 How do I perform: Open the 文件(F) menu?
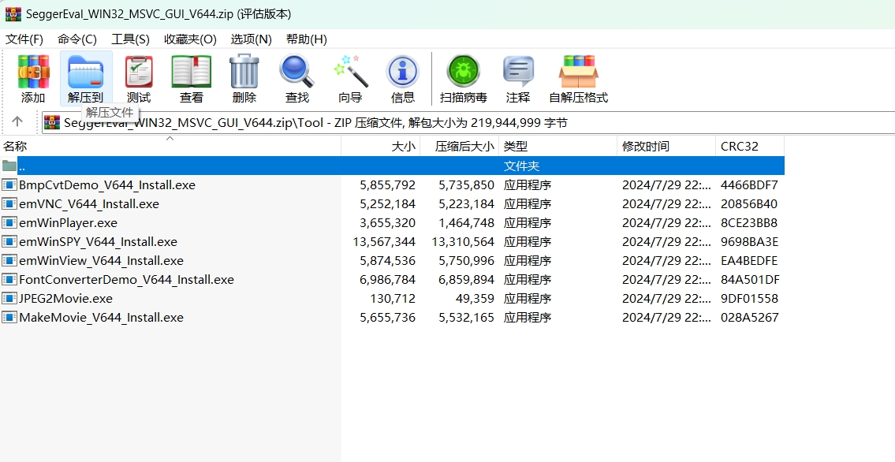coord(24,39)
